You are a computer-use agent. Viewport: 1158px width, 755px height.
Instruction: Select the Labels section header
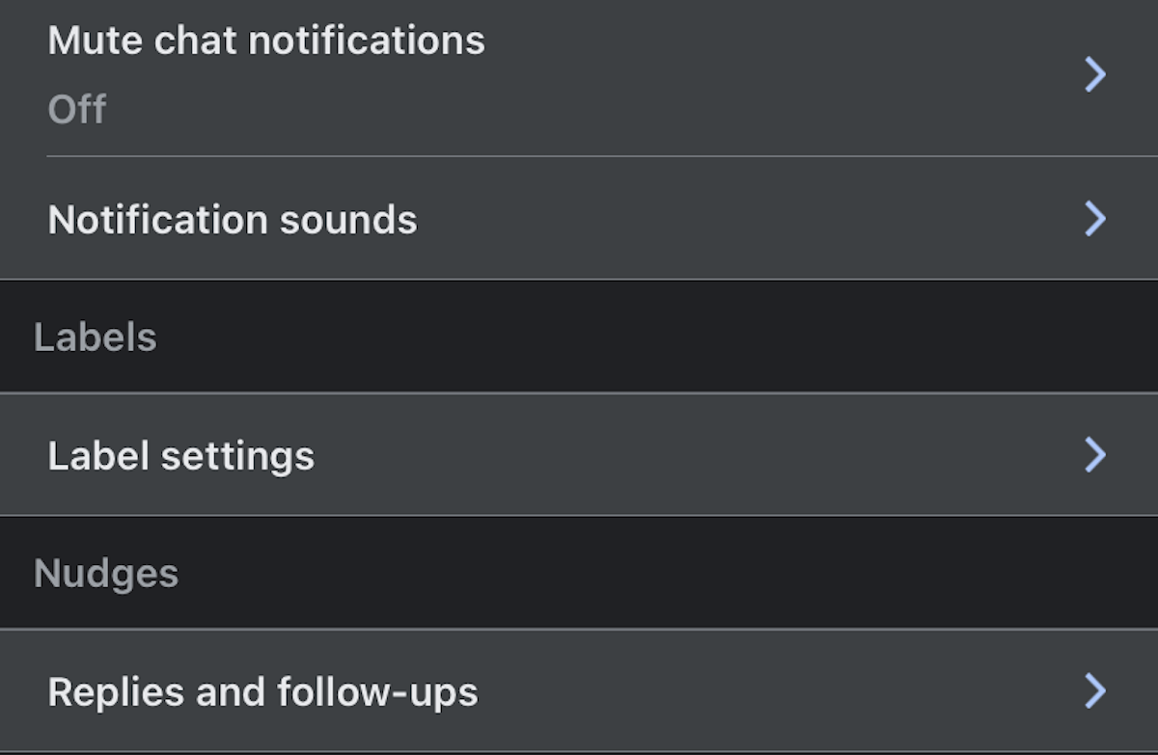pyautogui.click(x=96, y=337)
